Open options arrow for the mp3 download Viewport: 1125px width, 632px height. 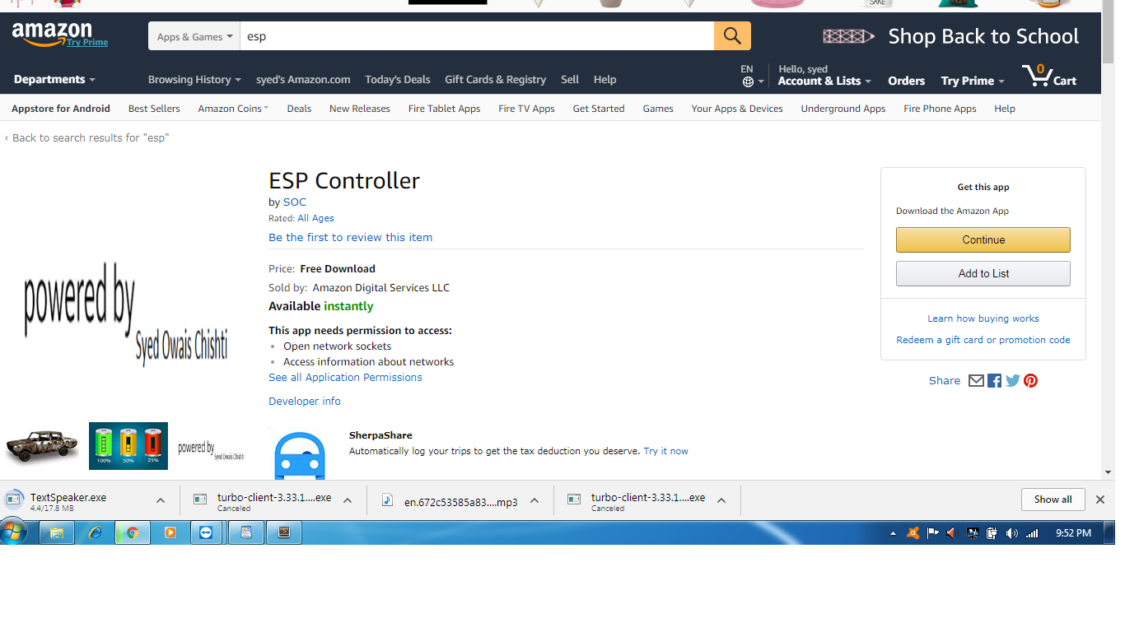pos(534,500)
